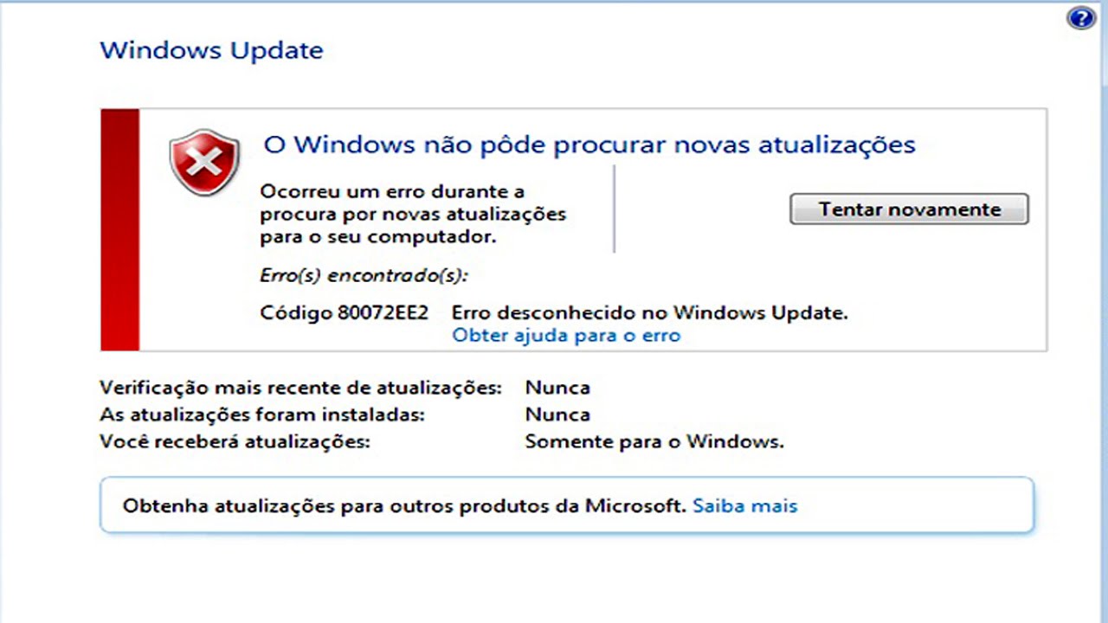Click the Obtenha atualizações para outros produtos text
1108x623 pixels.
click(x=403, y=505)
